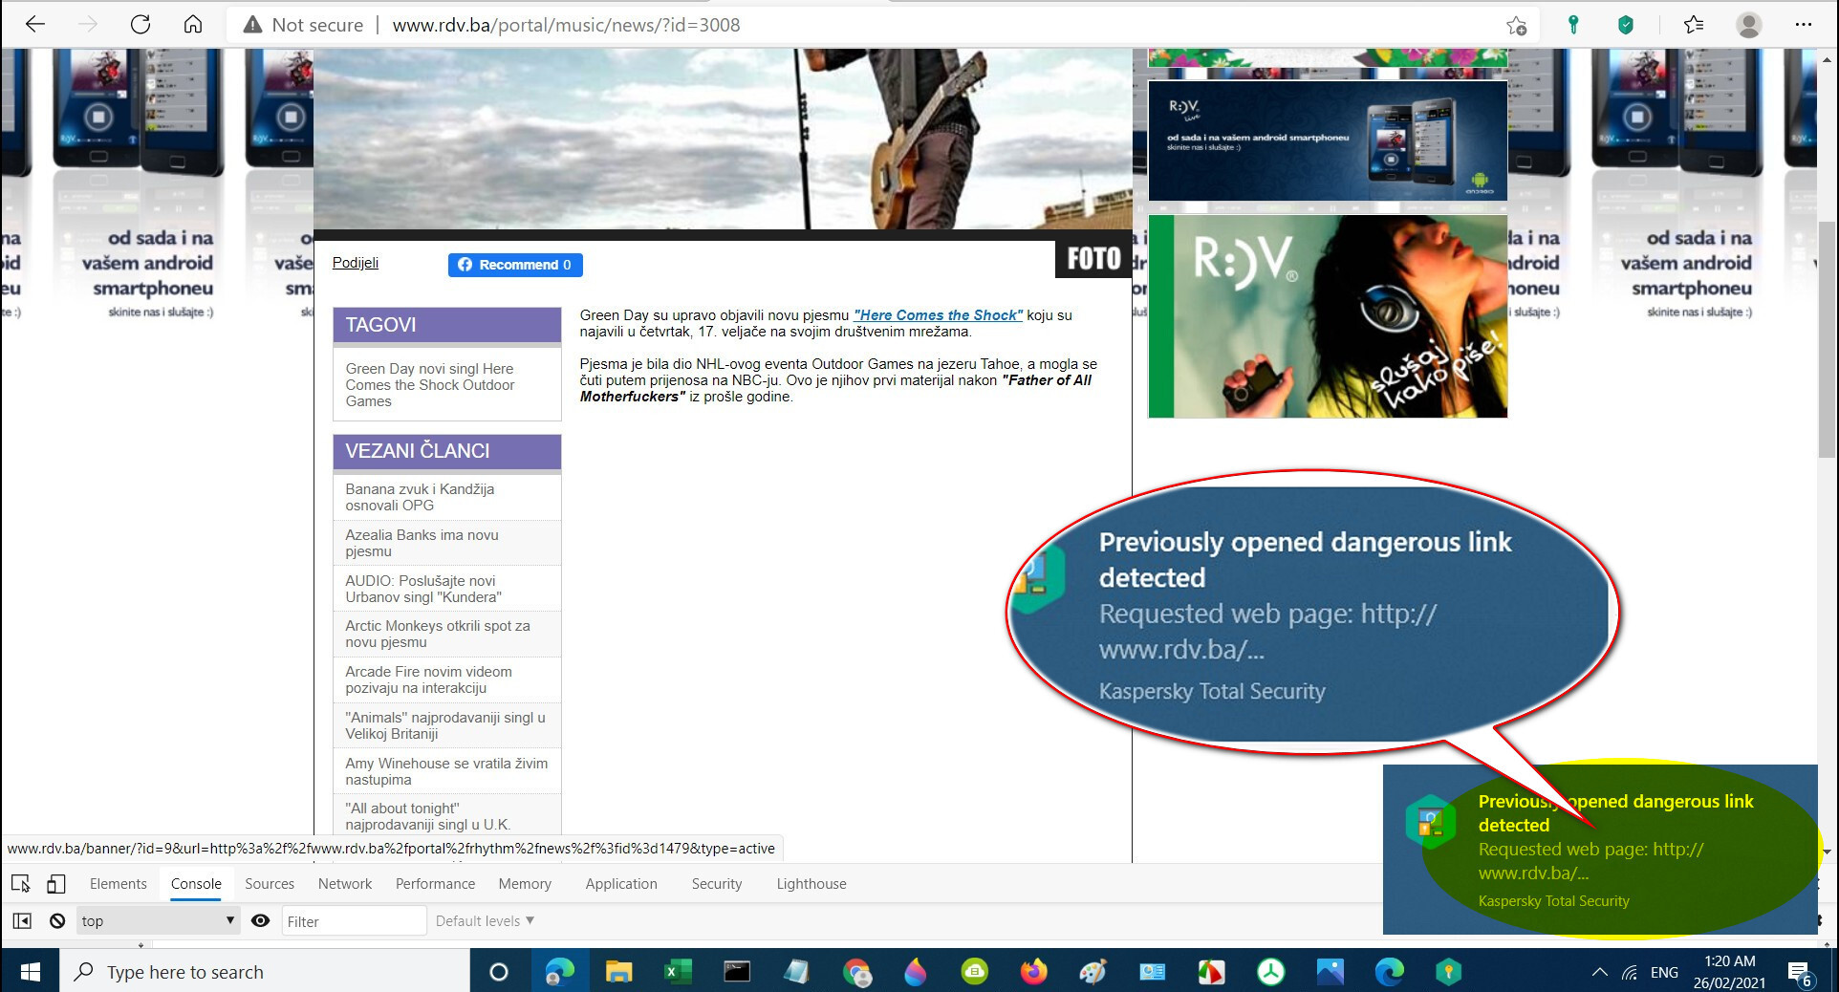The width and height of the screenshot is (1839, 992).
Task: Reload the current page
Action: tap(141, 25)
